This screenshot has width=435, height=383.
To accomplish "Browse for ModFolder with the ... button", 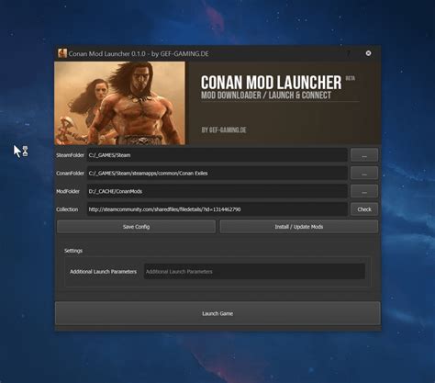I will tap(364, 191).
